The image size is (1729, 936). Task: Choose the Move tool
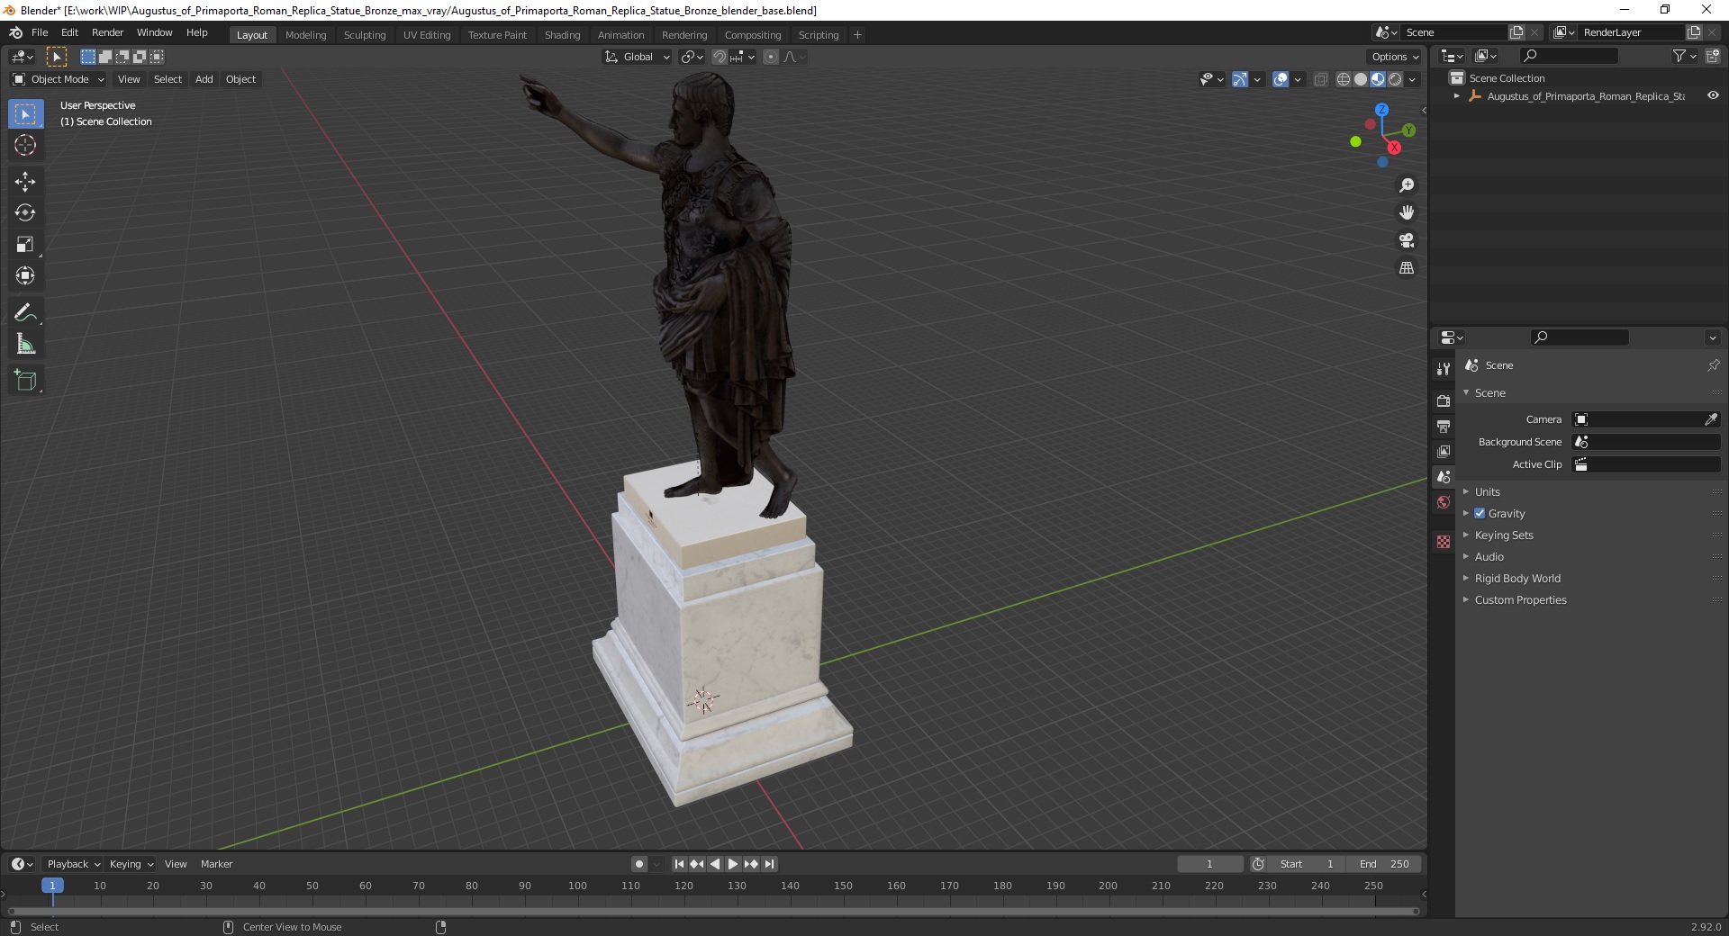[25, 182]
